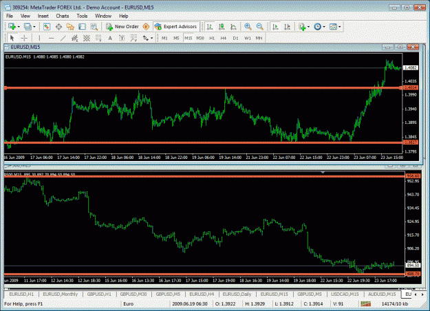Viewport: 430px width, 311px height.
Task: Expand the Profiles dropdown arrow
Action: point(34,27)
